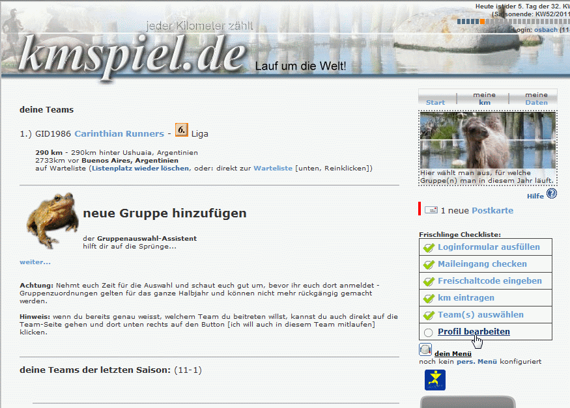The width and height of the screenshot is (570, 408).
Task: Click the camel picture in sidebar
Action: click(487, 140)
